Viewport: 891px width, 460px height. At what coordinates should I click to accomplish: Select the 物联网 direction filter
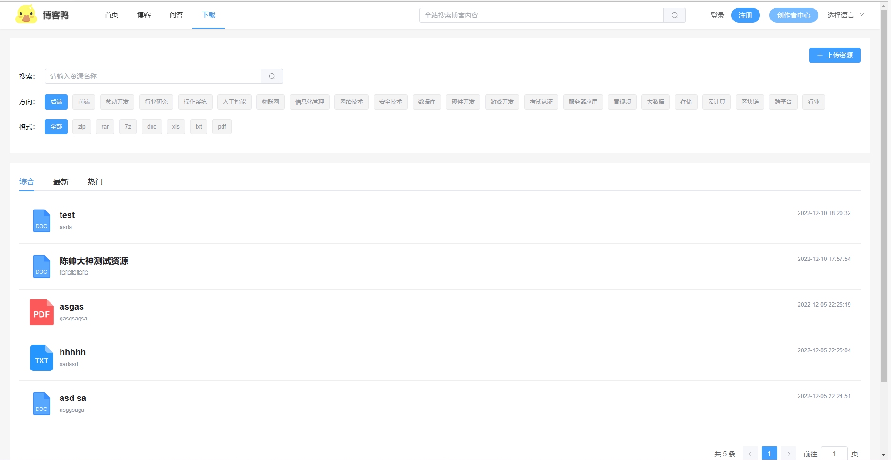(x=271, y=102)
